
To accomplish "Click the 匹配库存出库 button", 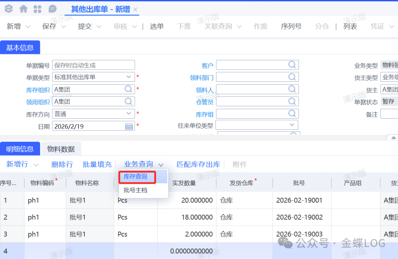I will tap(198, 164).
